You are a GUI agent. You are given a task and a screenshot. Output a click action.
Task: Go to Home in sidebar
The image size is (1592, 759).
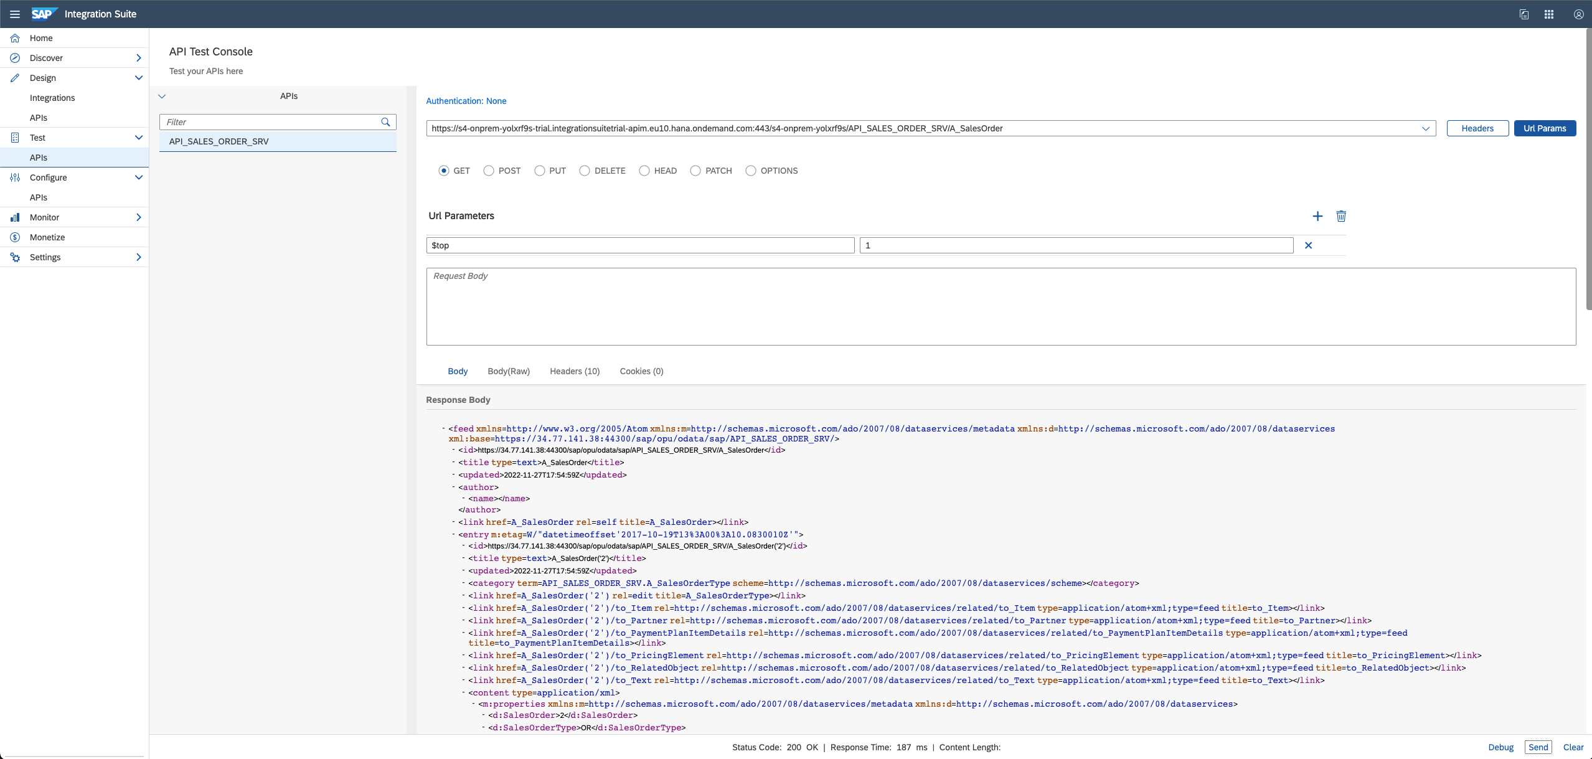41,38
